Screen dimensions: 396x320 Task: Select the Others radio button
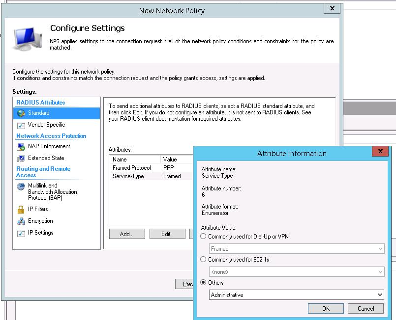204,283
